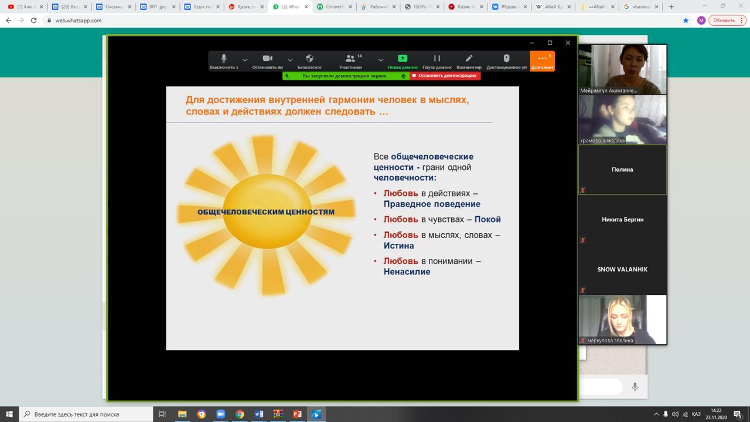Expand video settings arrow next to camera
The height and width of the screenshot is (422, 750).
[x=289, y=60]
